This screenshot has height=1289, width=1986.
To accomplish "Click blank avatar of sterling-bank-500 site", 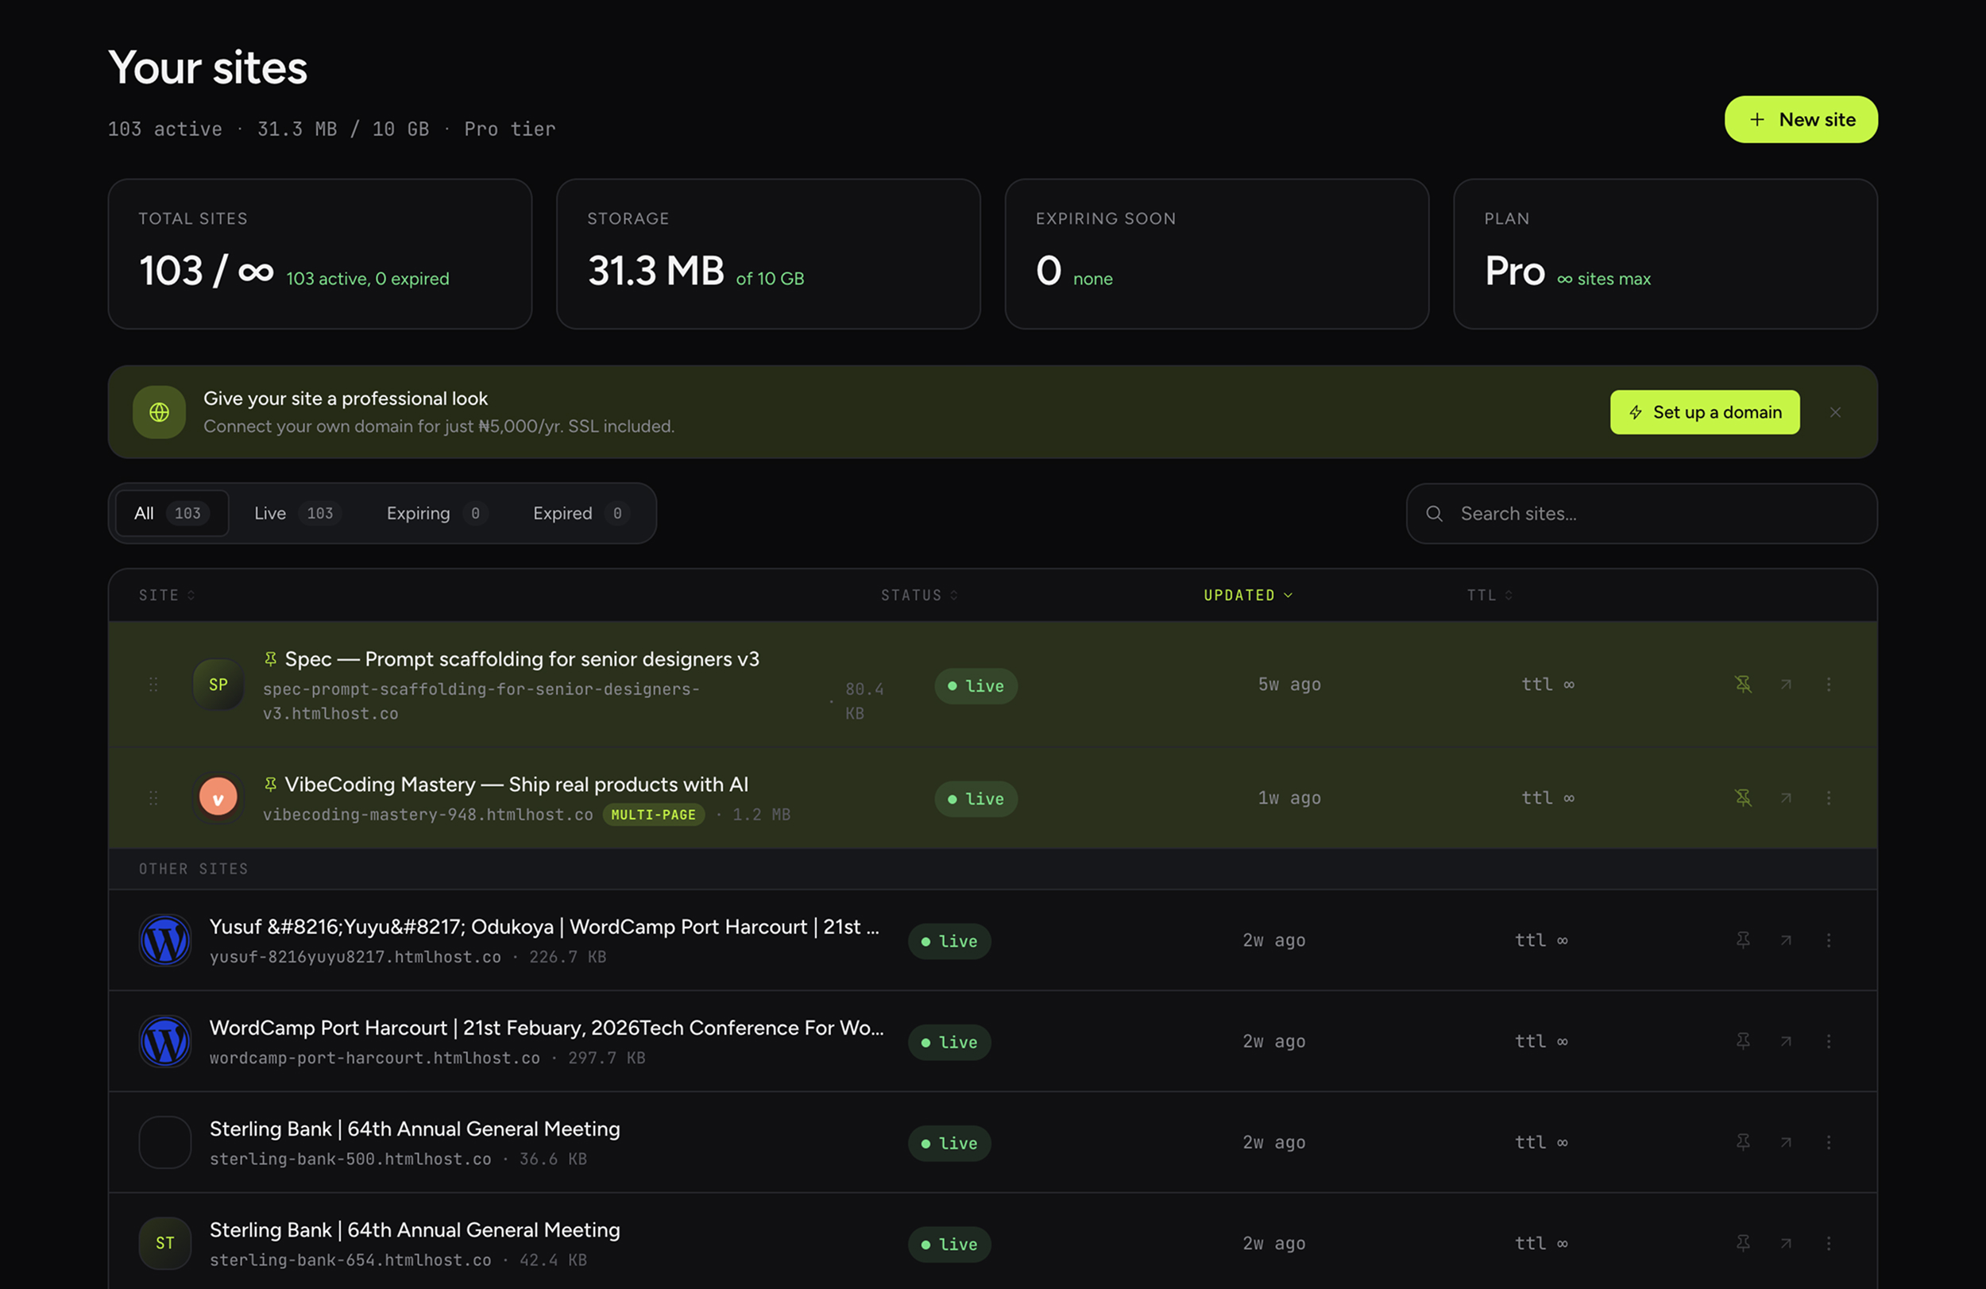I will click(x=165, y=1142).
